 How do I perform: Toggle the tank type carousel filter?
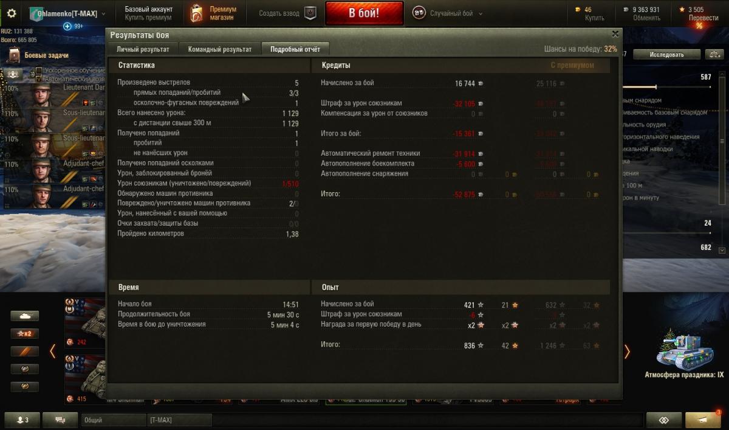[x=25, y=316]
